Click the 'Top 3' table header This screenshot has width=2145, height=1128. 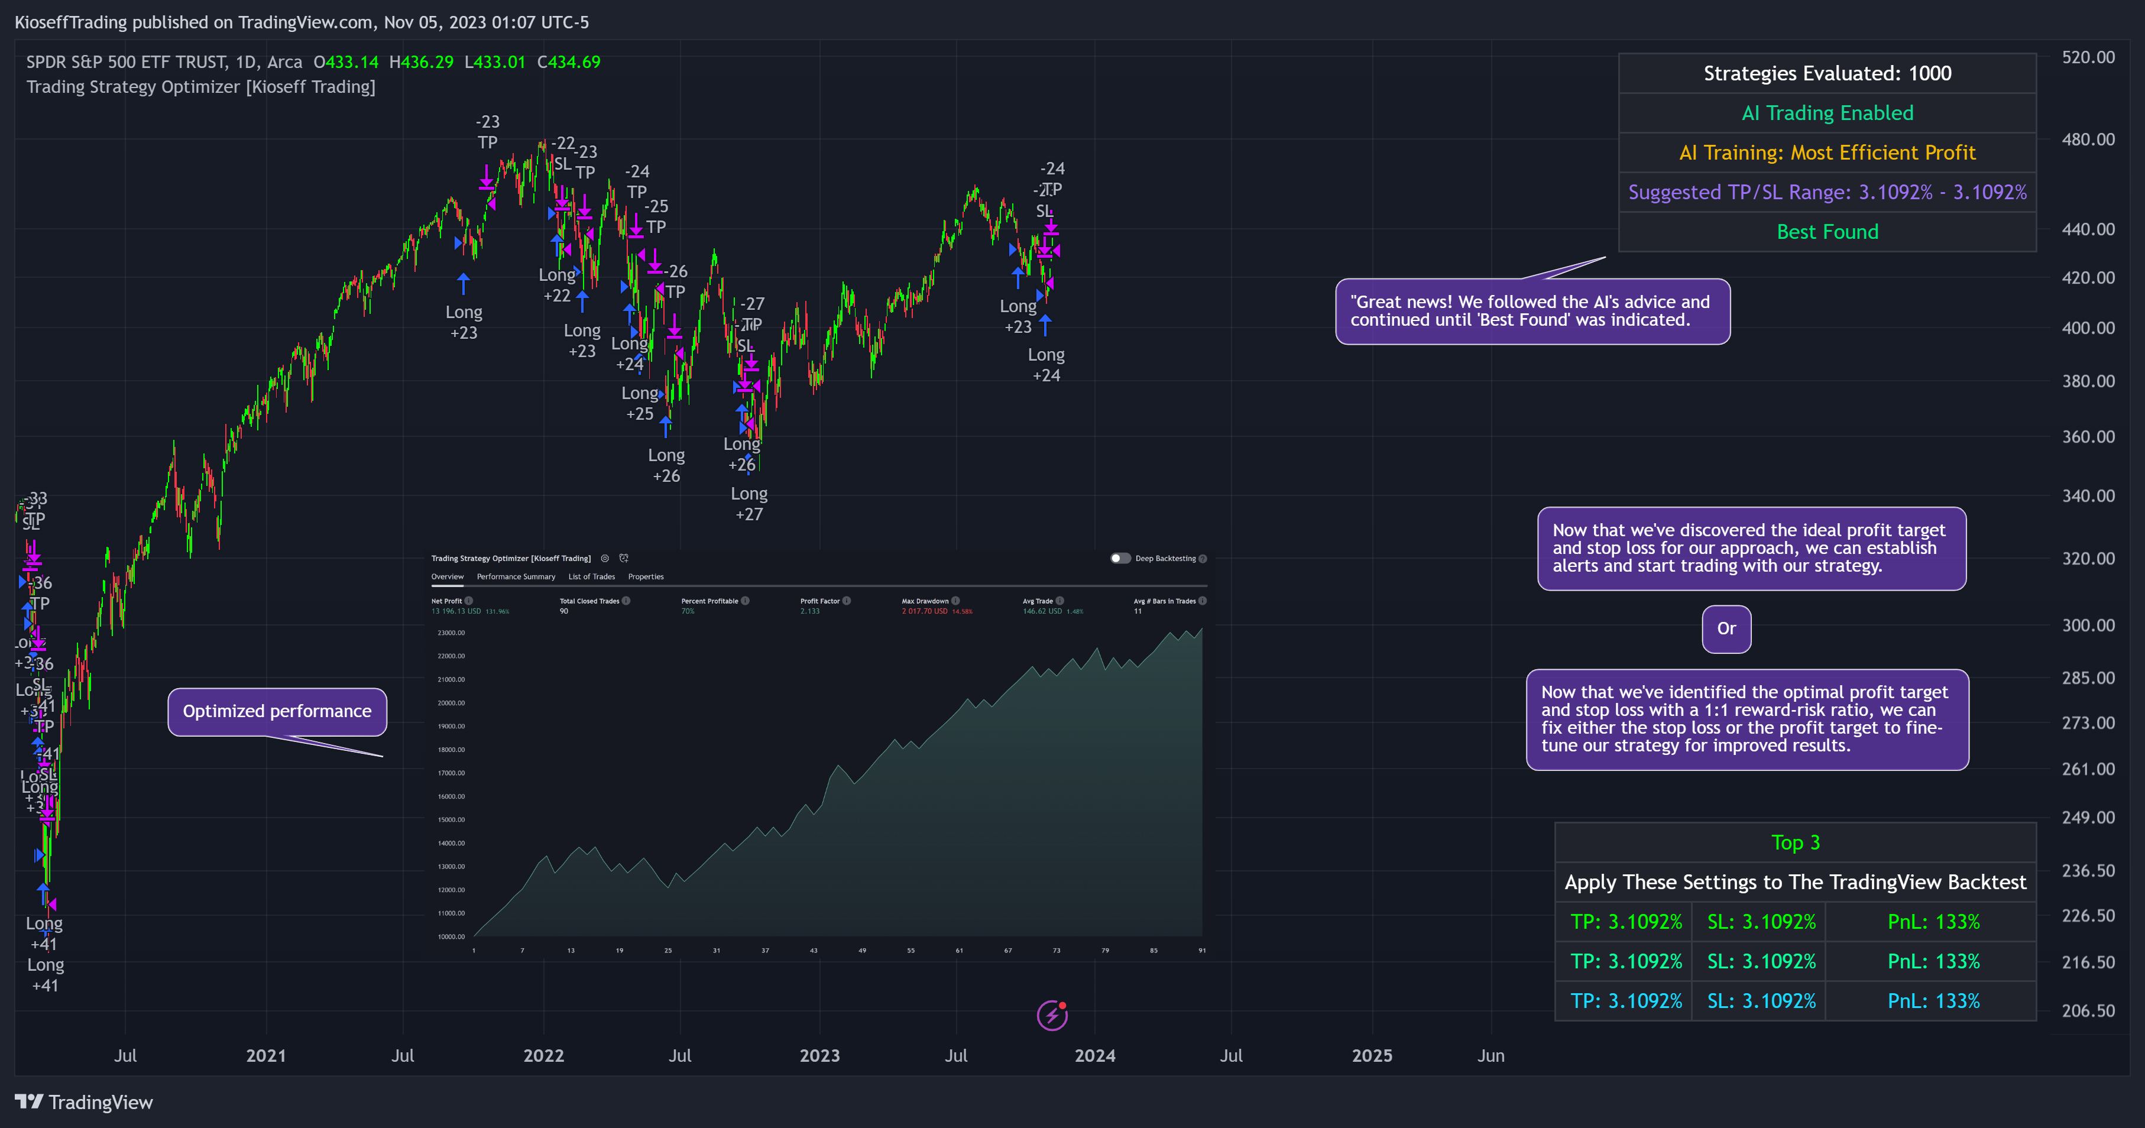(1795, 842)
